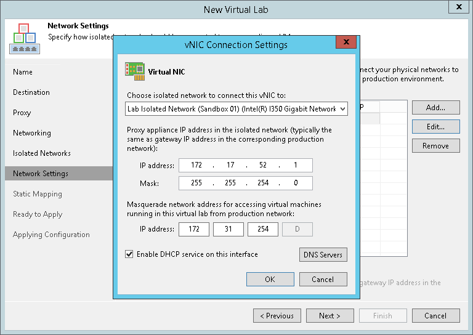Click mask third octet 254
Viewport: 473px width, 335px height.
tap(263, 183)
